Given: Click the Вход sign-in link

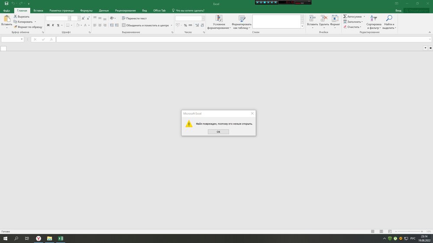Looking at the screenshot, I should pos(398,10).
